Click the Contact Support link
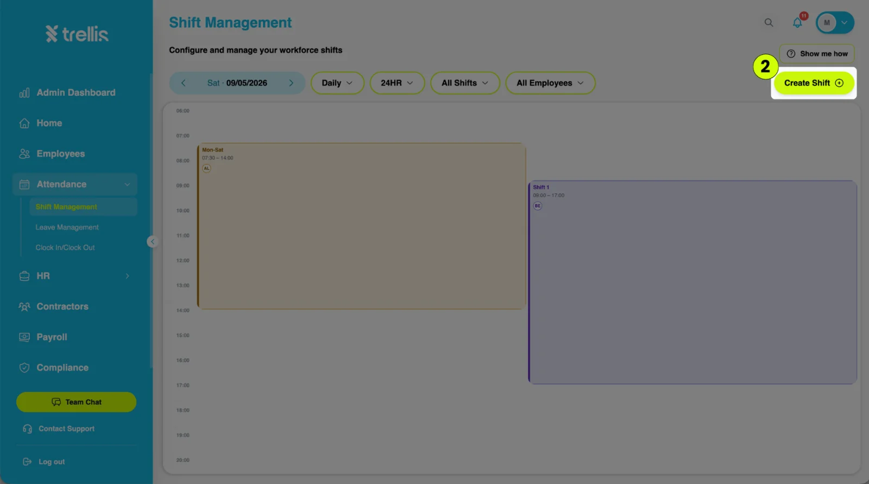This screenshot has height=484, width=869. tap(66, 429)
